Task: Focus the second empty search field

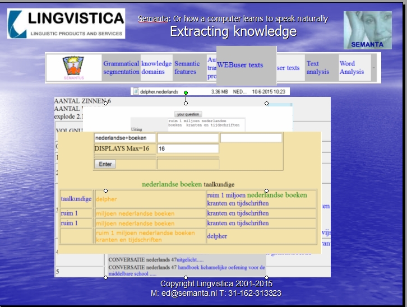Action: tap(188, 138)
